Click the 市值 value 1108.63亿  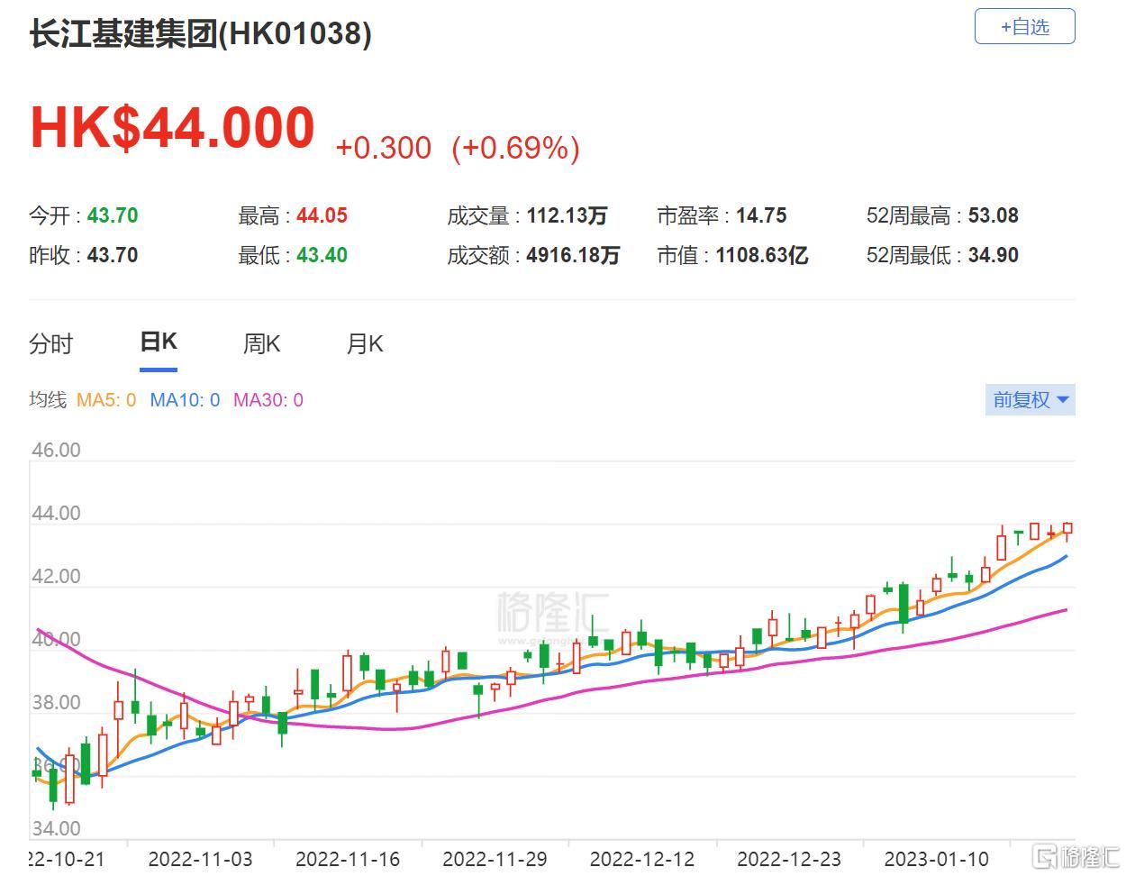point(762,256)
